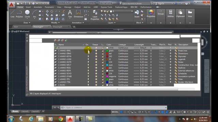Switch to the Express Tools ribbon tab
Screen dimensions: 218x122
pos(107,7)
